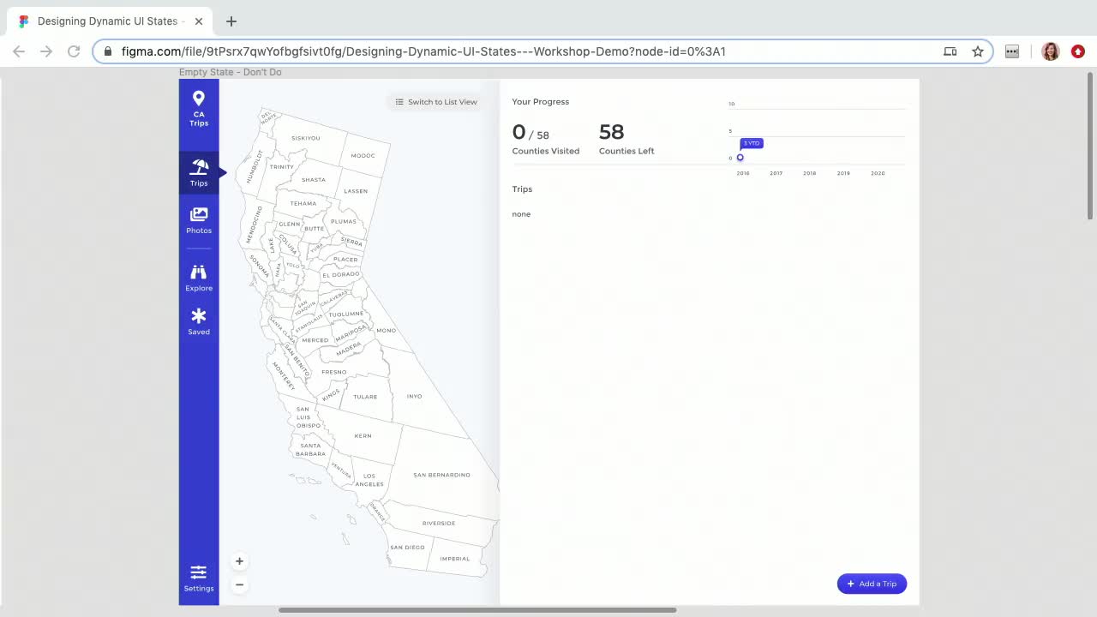Bookmark this page with star icon
This screenshot has height=617, width=1097.
click(978, 51)
